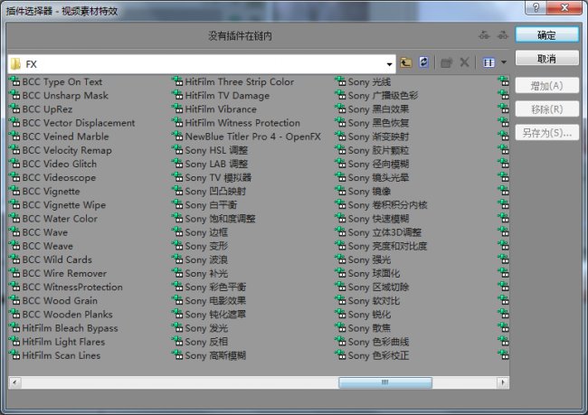Select the BCC Wave plugin

click(x=39, y=232)
